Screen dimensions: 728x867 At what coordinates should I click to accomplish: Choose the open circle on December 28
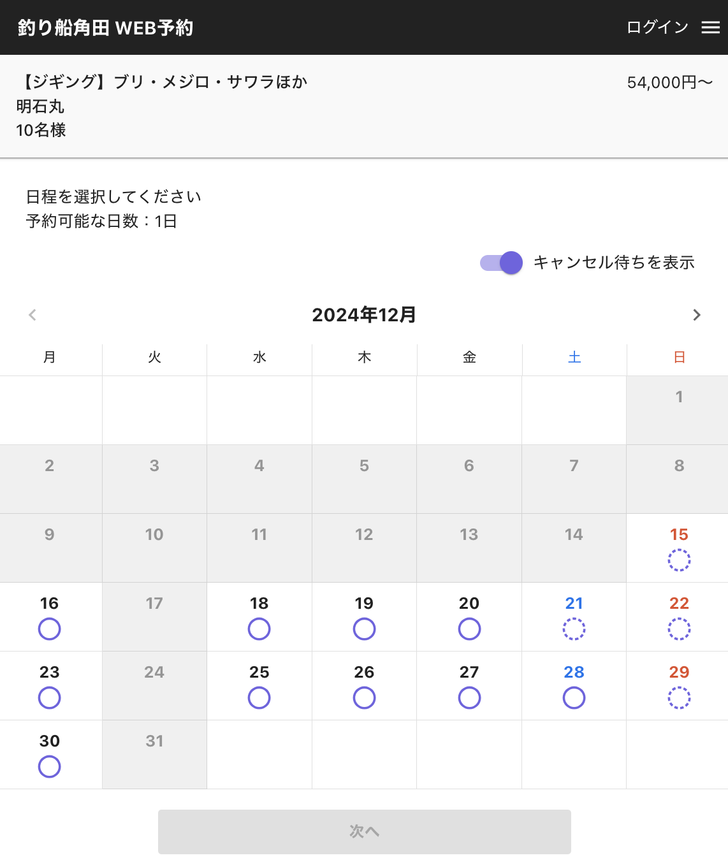click(x=574, y=698)
